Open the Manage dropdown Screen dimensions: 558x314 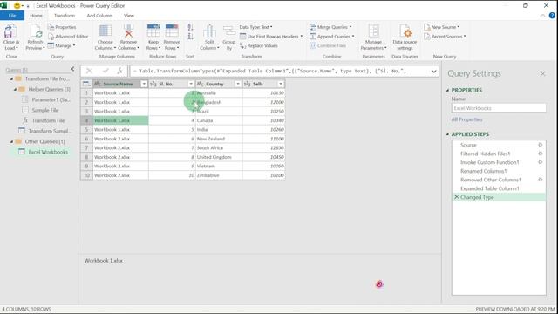click(62, 45)
